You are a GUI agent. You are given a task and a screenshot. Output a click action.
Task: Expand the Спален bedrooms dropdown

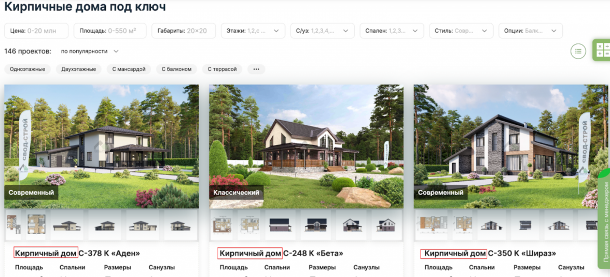pyautogui.click(x=392, y=31)
